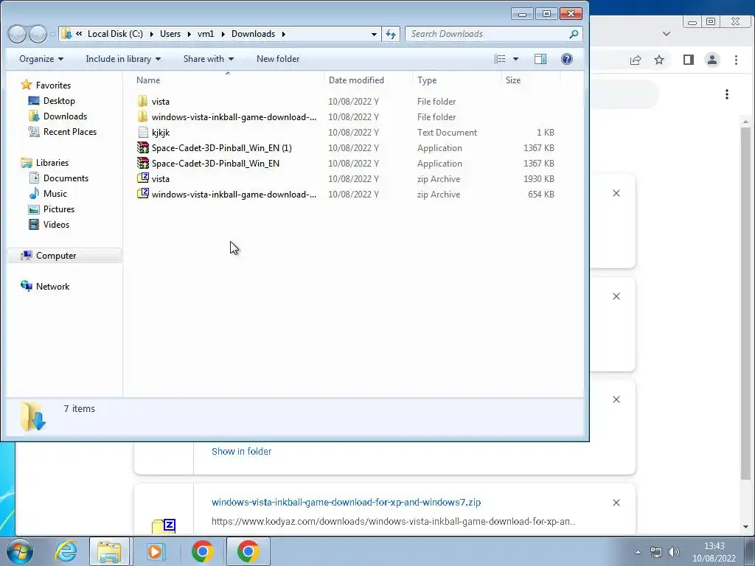
Task: Click vm1 breadcrumb in address bar
Action: coord(206,34)
